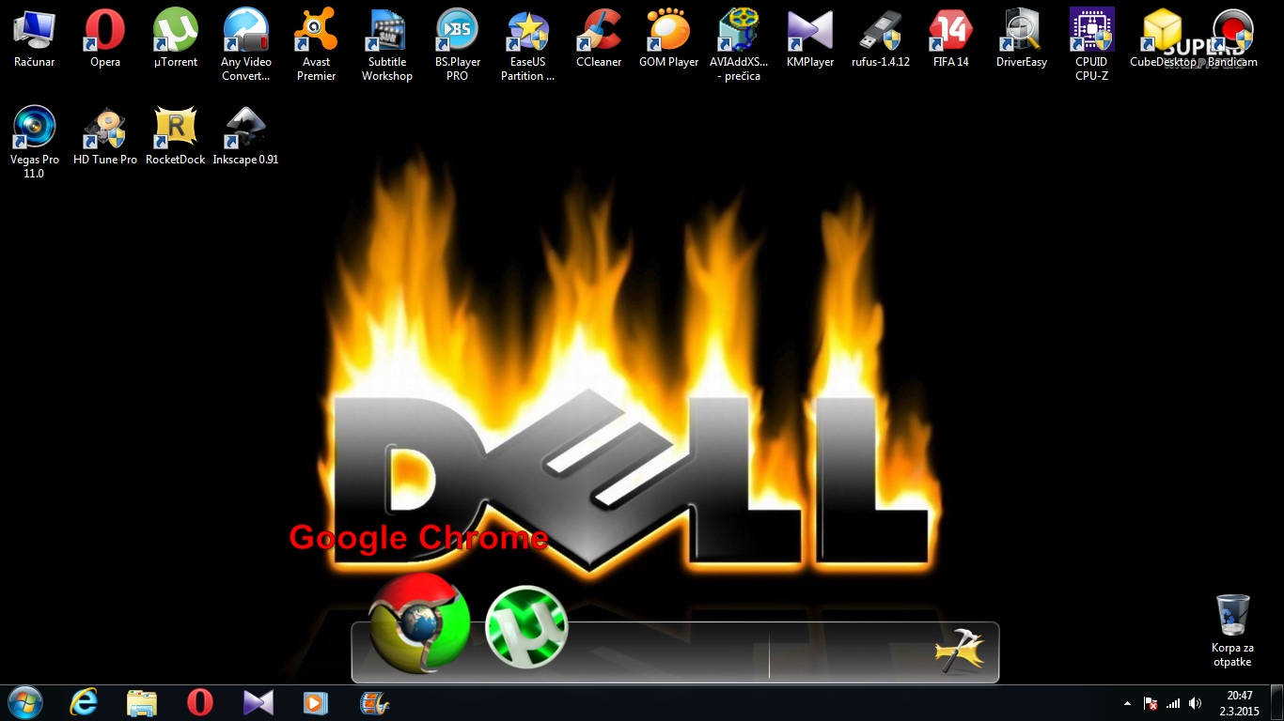The width and height of the screenshot is (1284, 721).
Task: Click the purple KMPlayer taskbar icon
Action: (x=258, y=702)
